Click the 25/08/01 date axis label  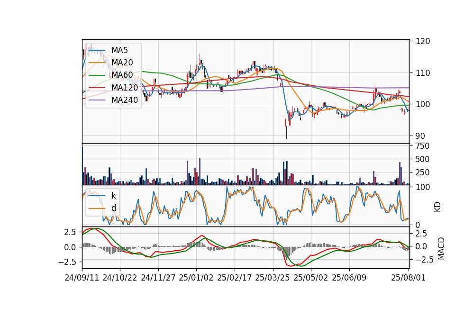tap(408, 278)
